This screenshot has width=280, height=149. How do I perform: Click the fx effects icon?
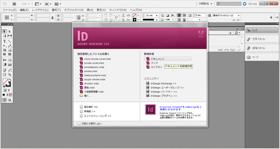pyautogui.click(x=172, y=15)
